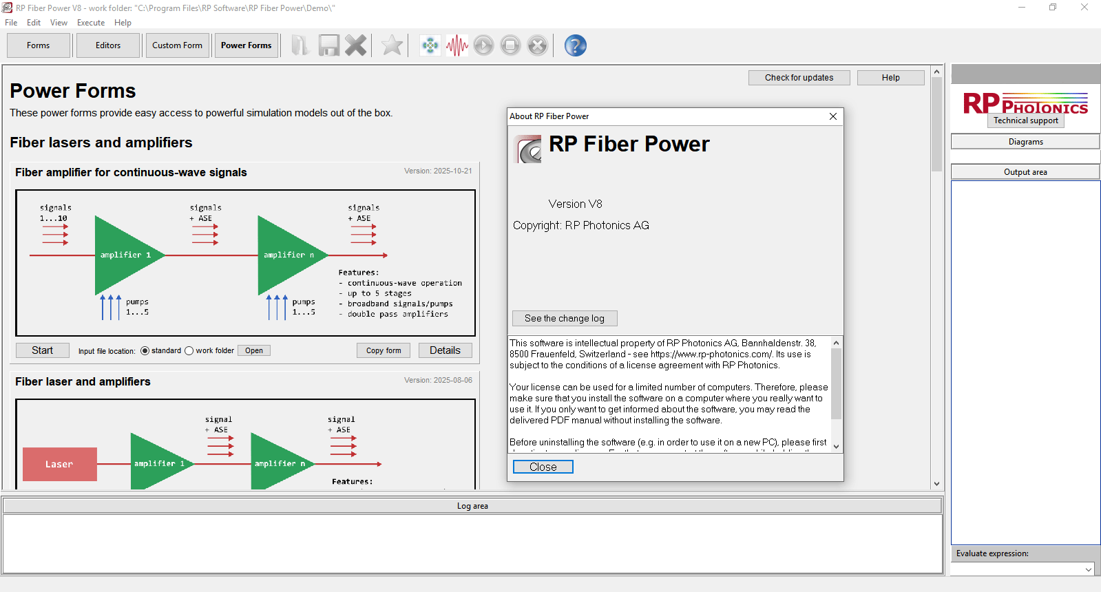The width and height of the screenshot is (1101, 592).
Task: Click the open file icon in toolbar
Action: tap(300, 45)
